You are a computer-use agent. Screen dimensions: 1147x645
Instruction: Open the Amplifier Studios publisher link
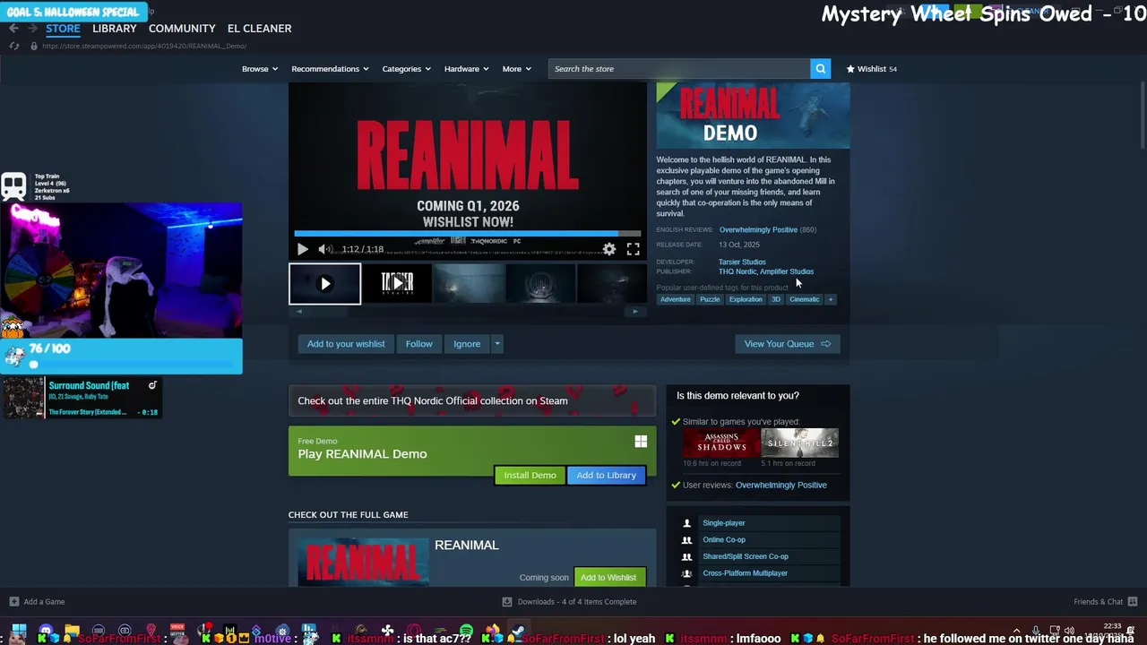click(787, 271)
